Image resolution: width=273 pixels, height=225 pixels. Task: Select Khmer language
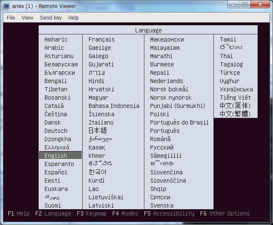click(97, 156)
